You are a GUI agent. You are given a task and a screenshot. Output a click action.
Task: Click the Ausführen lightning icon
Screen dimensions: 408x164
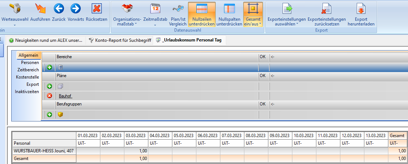coord(40,9)
